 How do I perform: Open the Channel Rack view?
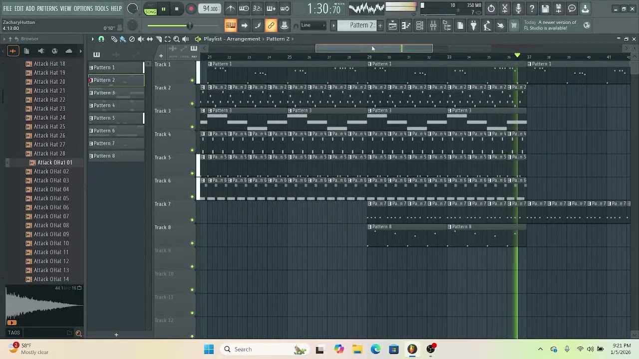coord(420,25)
